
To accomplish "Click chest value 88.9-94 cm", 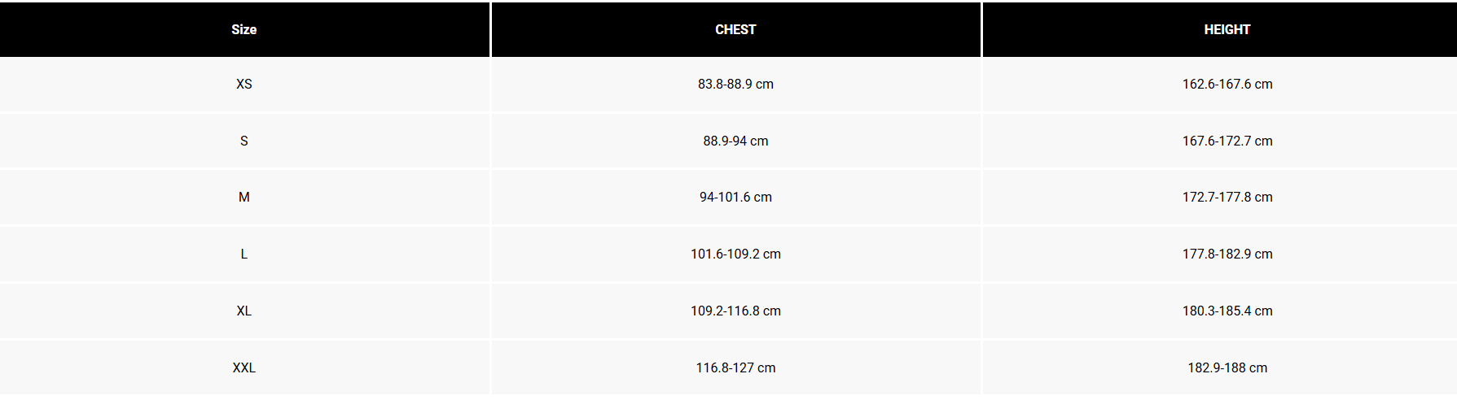I will pos(735,141).
